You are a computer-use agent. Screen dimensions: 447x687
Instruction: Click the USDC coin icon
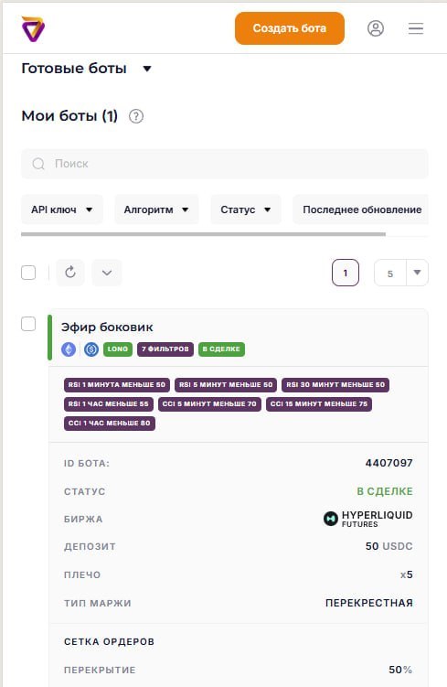91,349
